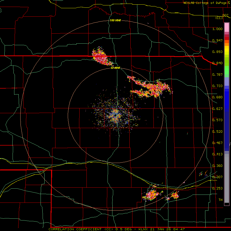This screenshot has width=231, height=231.
Task: Click the 0.467 scale value
Action: 217,143
